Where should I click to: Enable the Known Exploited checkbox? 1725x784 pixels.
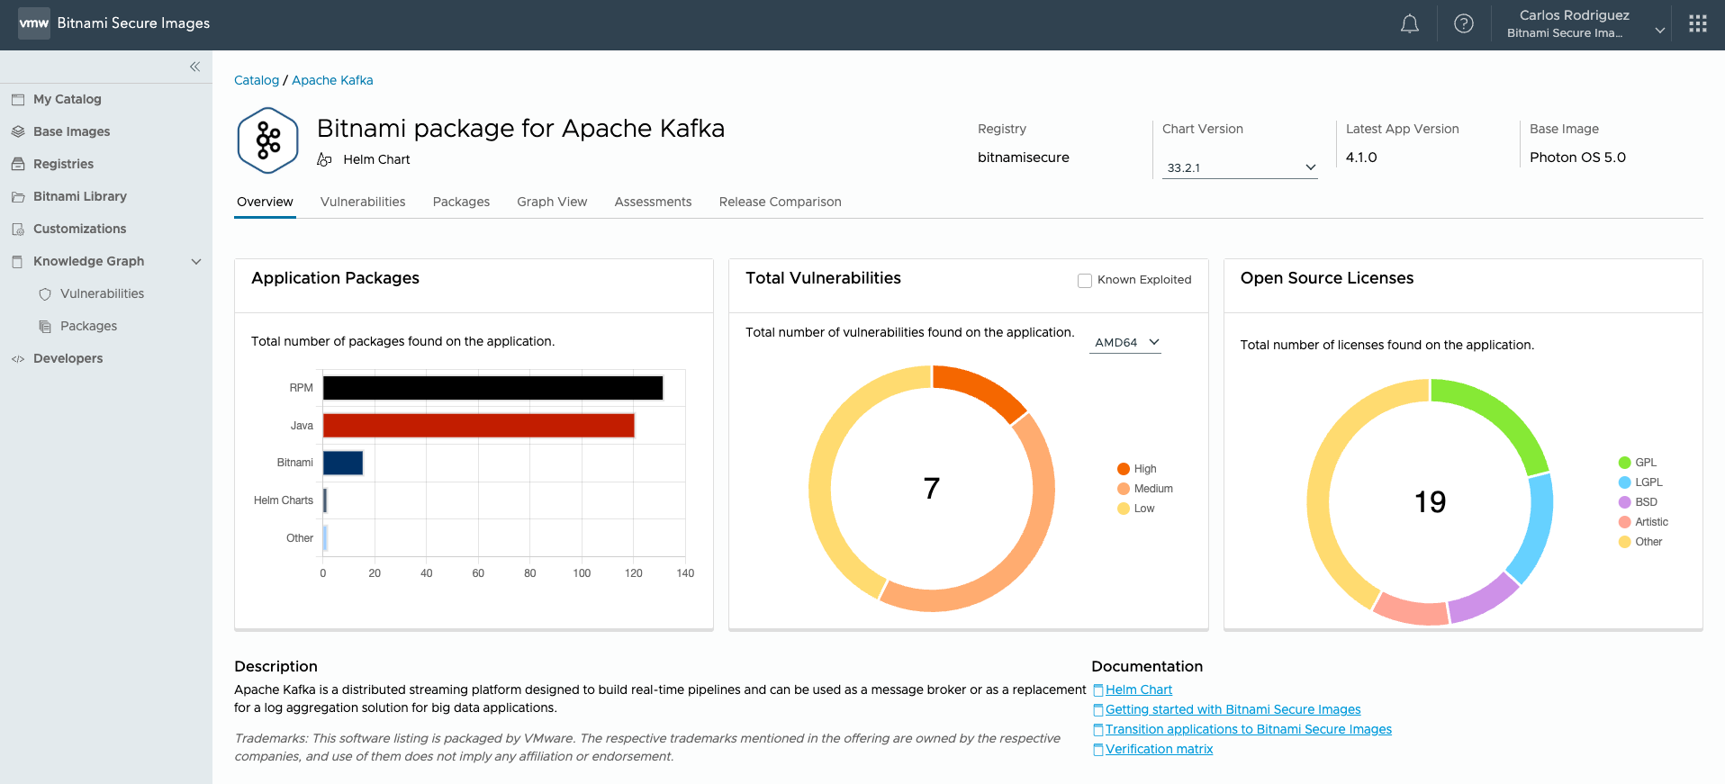[x=1085, y=280]
